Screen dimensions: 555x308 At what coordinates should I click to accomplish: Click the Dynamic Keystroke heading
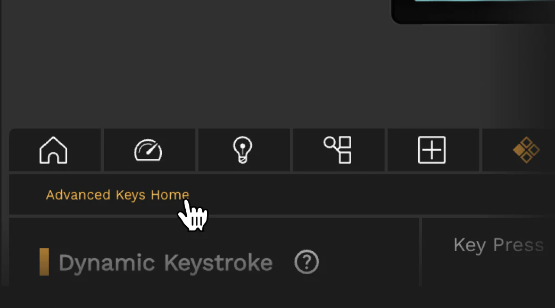click(x=165, y=263)
